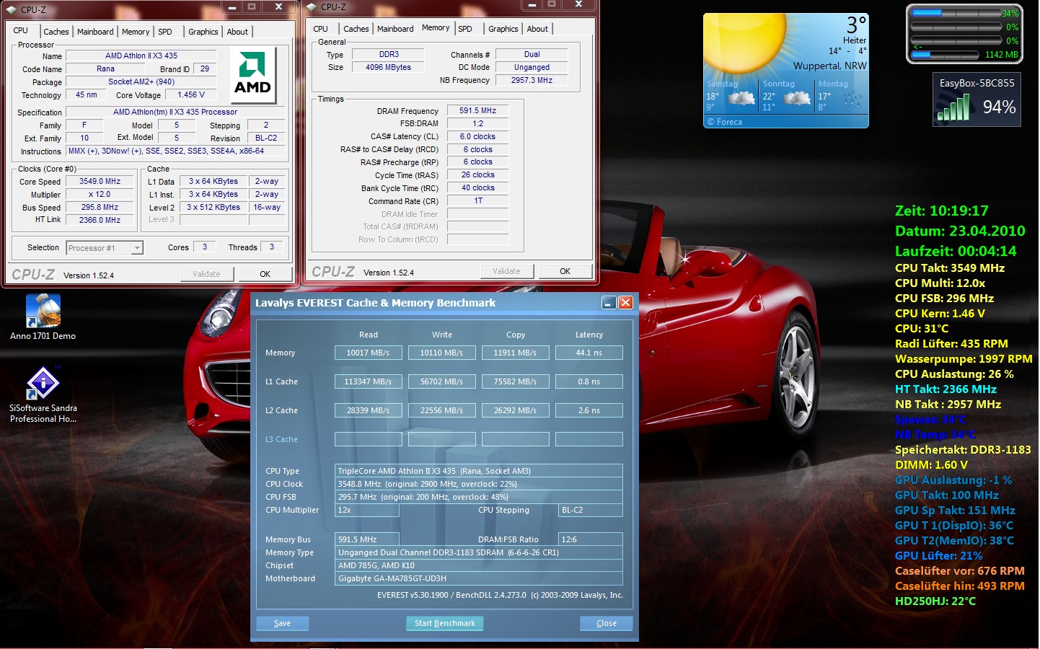Screen dimensions: 1040x649
Task: Open SiSoftware Sandra Professional desktop icon
Action: click(x=43, y=384)
